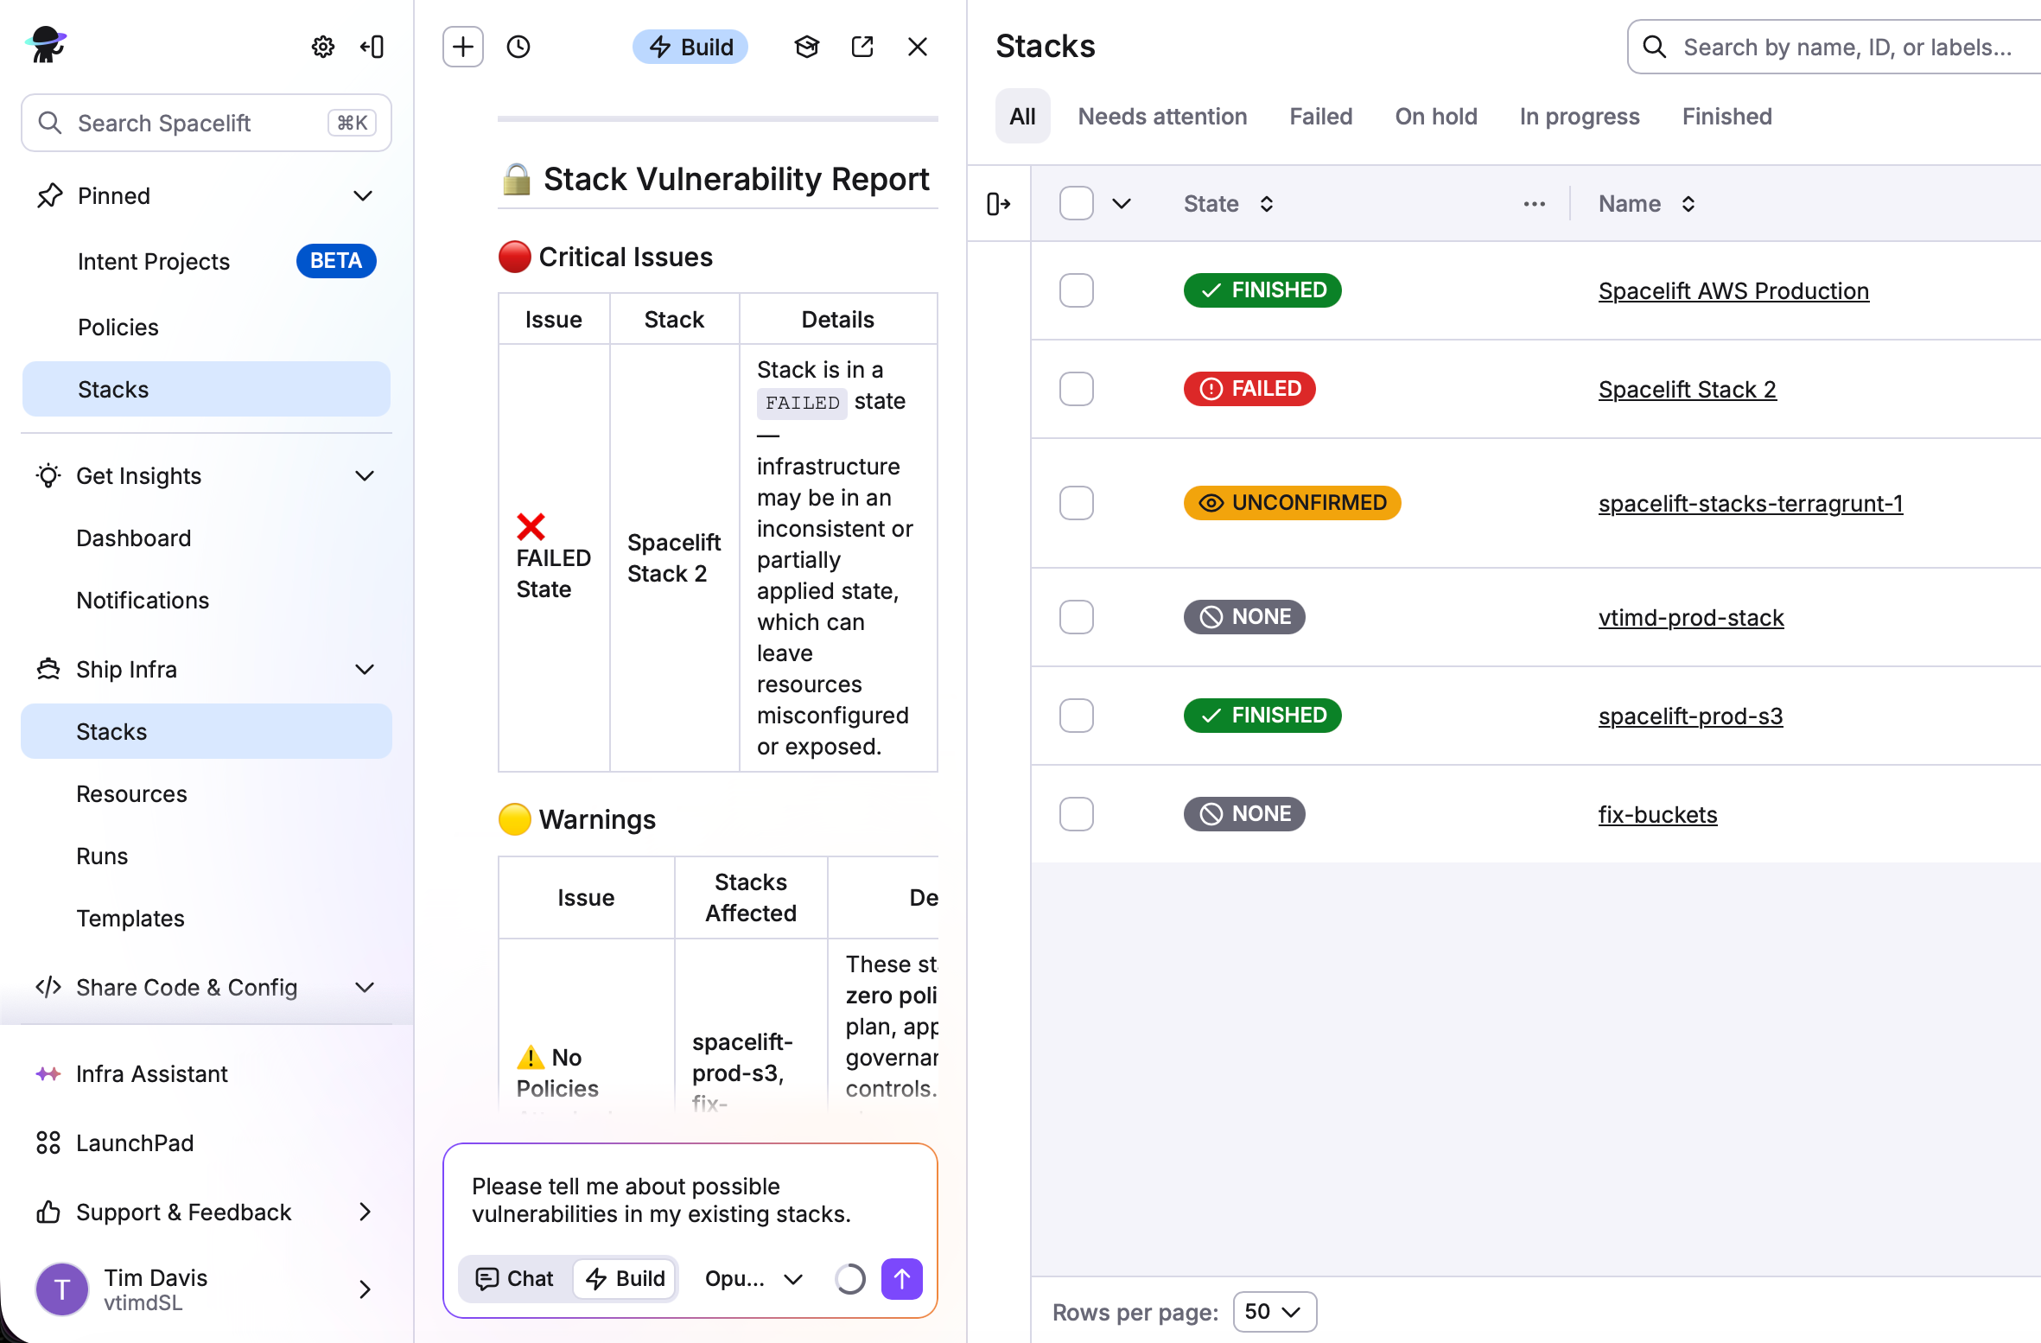This screenshot has height=1343, width=2041.
Task: Select the Spacelift AWS Production row checkbox
Action: [1077, 290]
